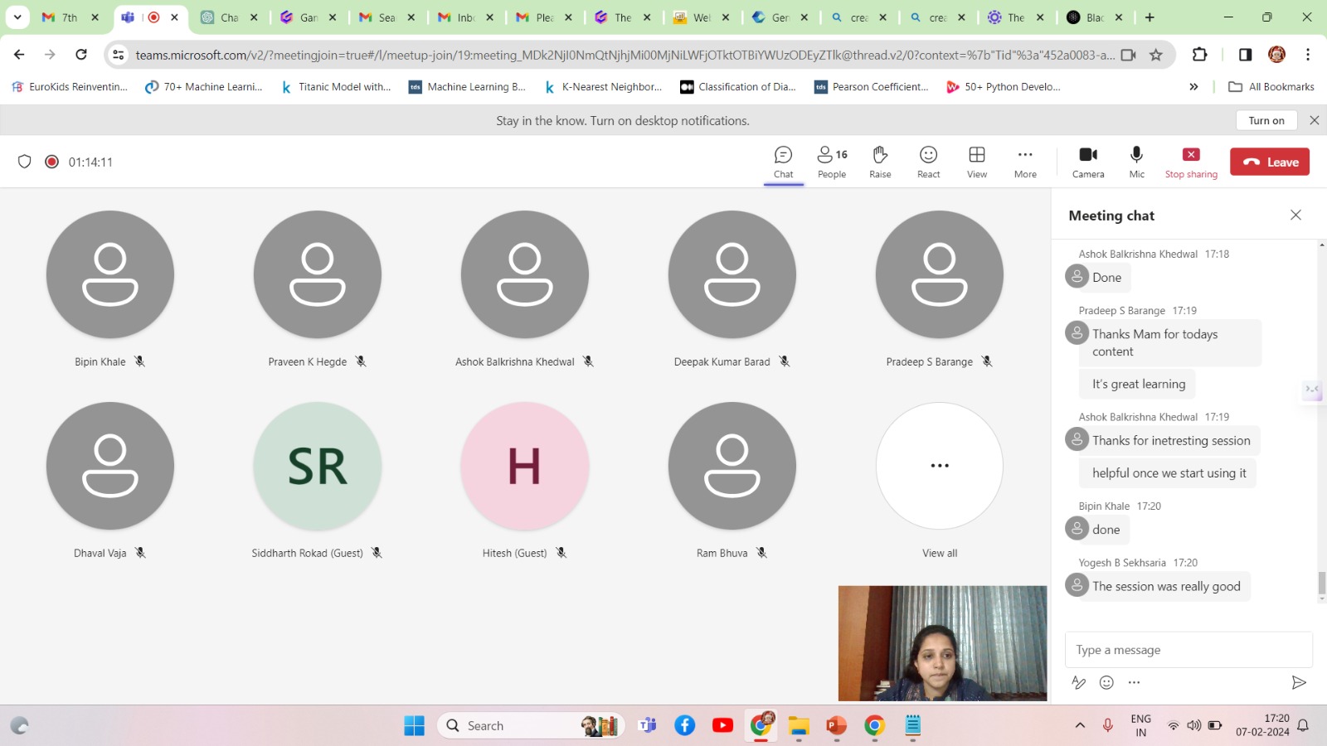Click the message format pen icon

tap(1078, 682)
